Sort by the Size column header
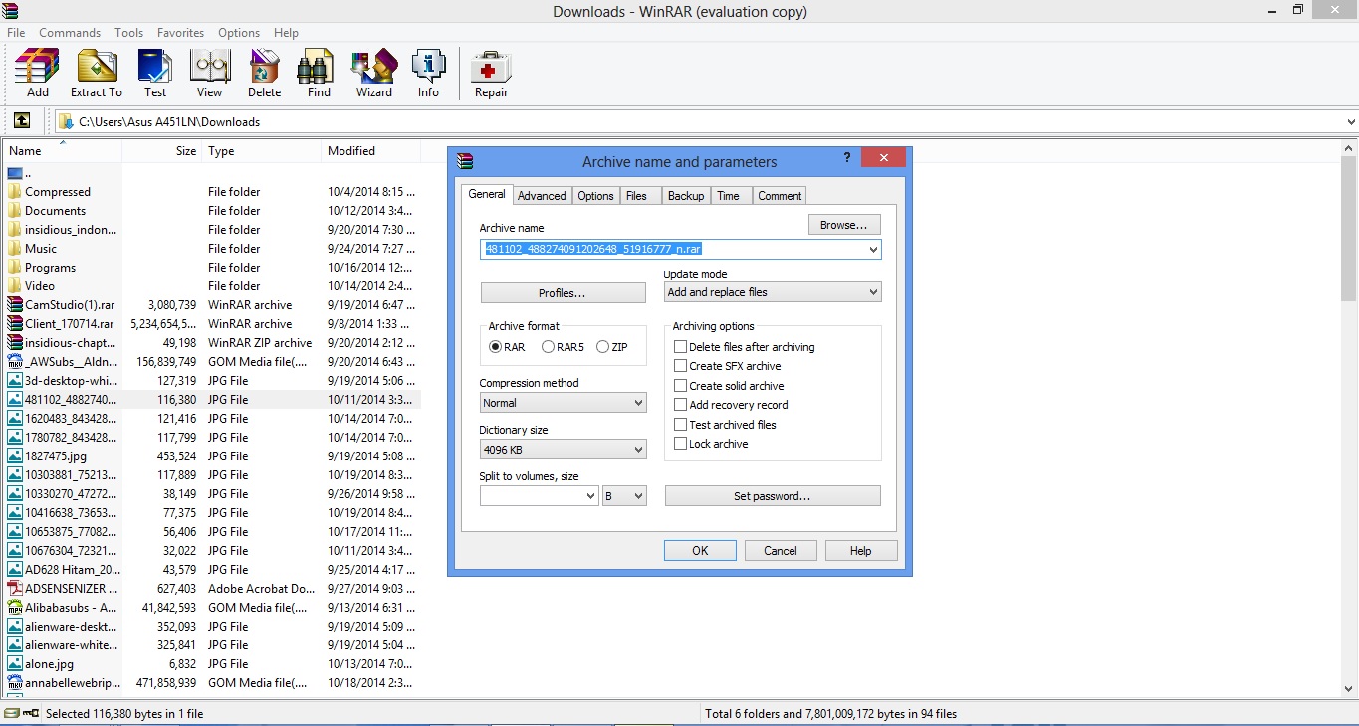1359x726 pixels. [x=163, y=151]
